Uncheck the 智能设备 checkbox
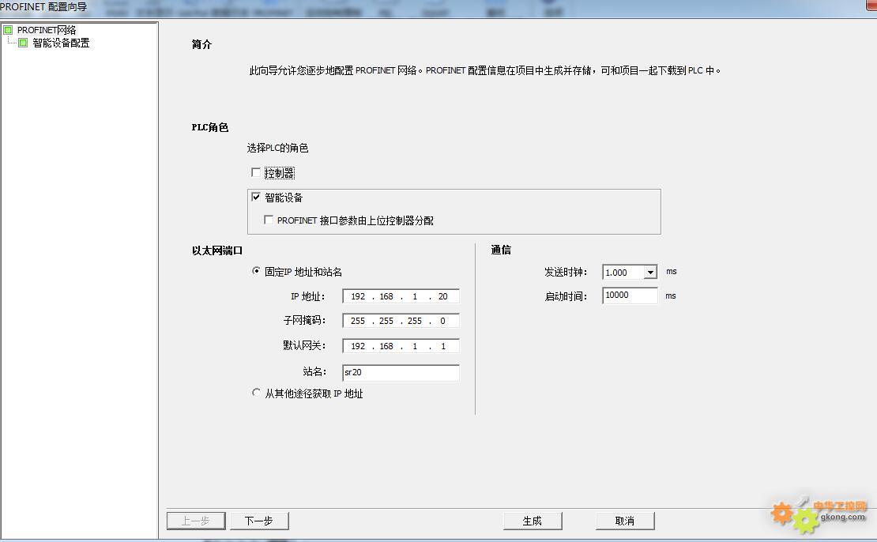The image size is (877, 542). click(x=256, y=197)
